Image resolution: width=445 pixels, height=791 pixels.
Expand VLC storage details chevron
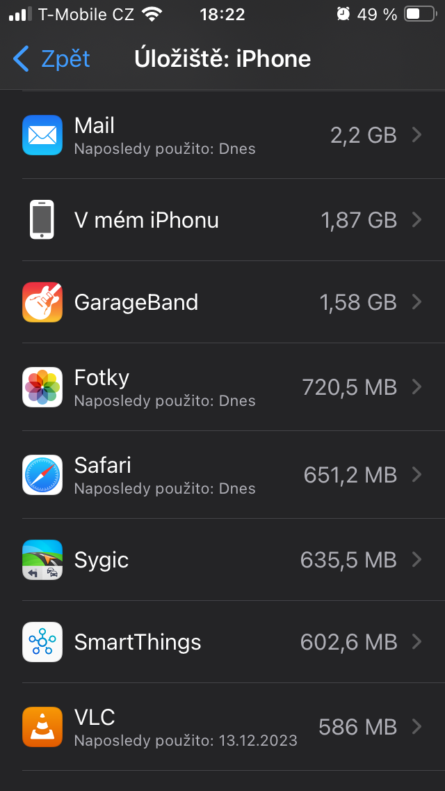(417, 727)
